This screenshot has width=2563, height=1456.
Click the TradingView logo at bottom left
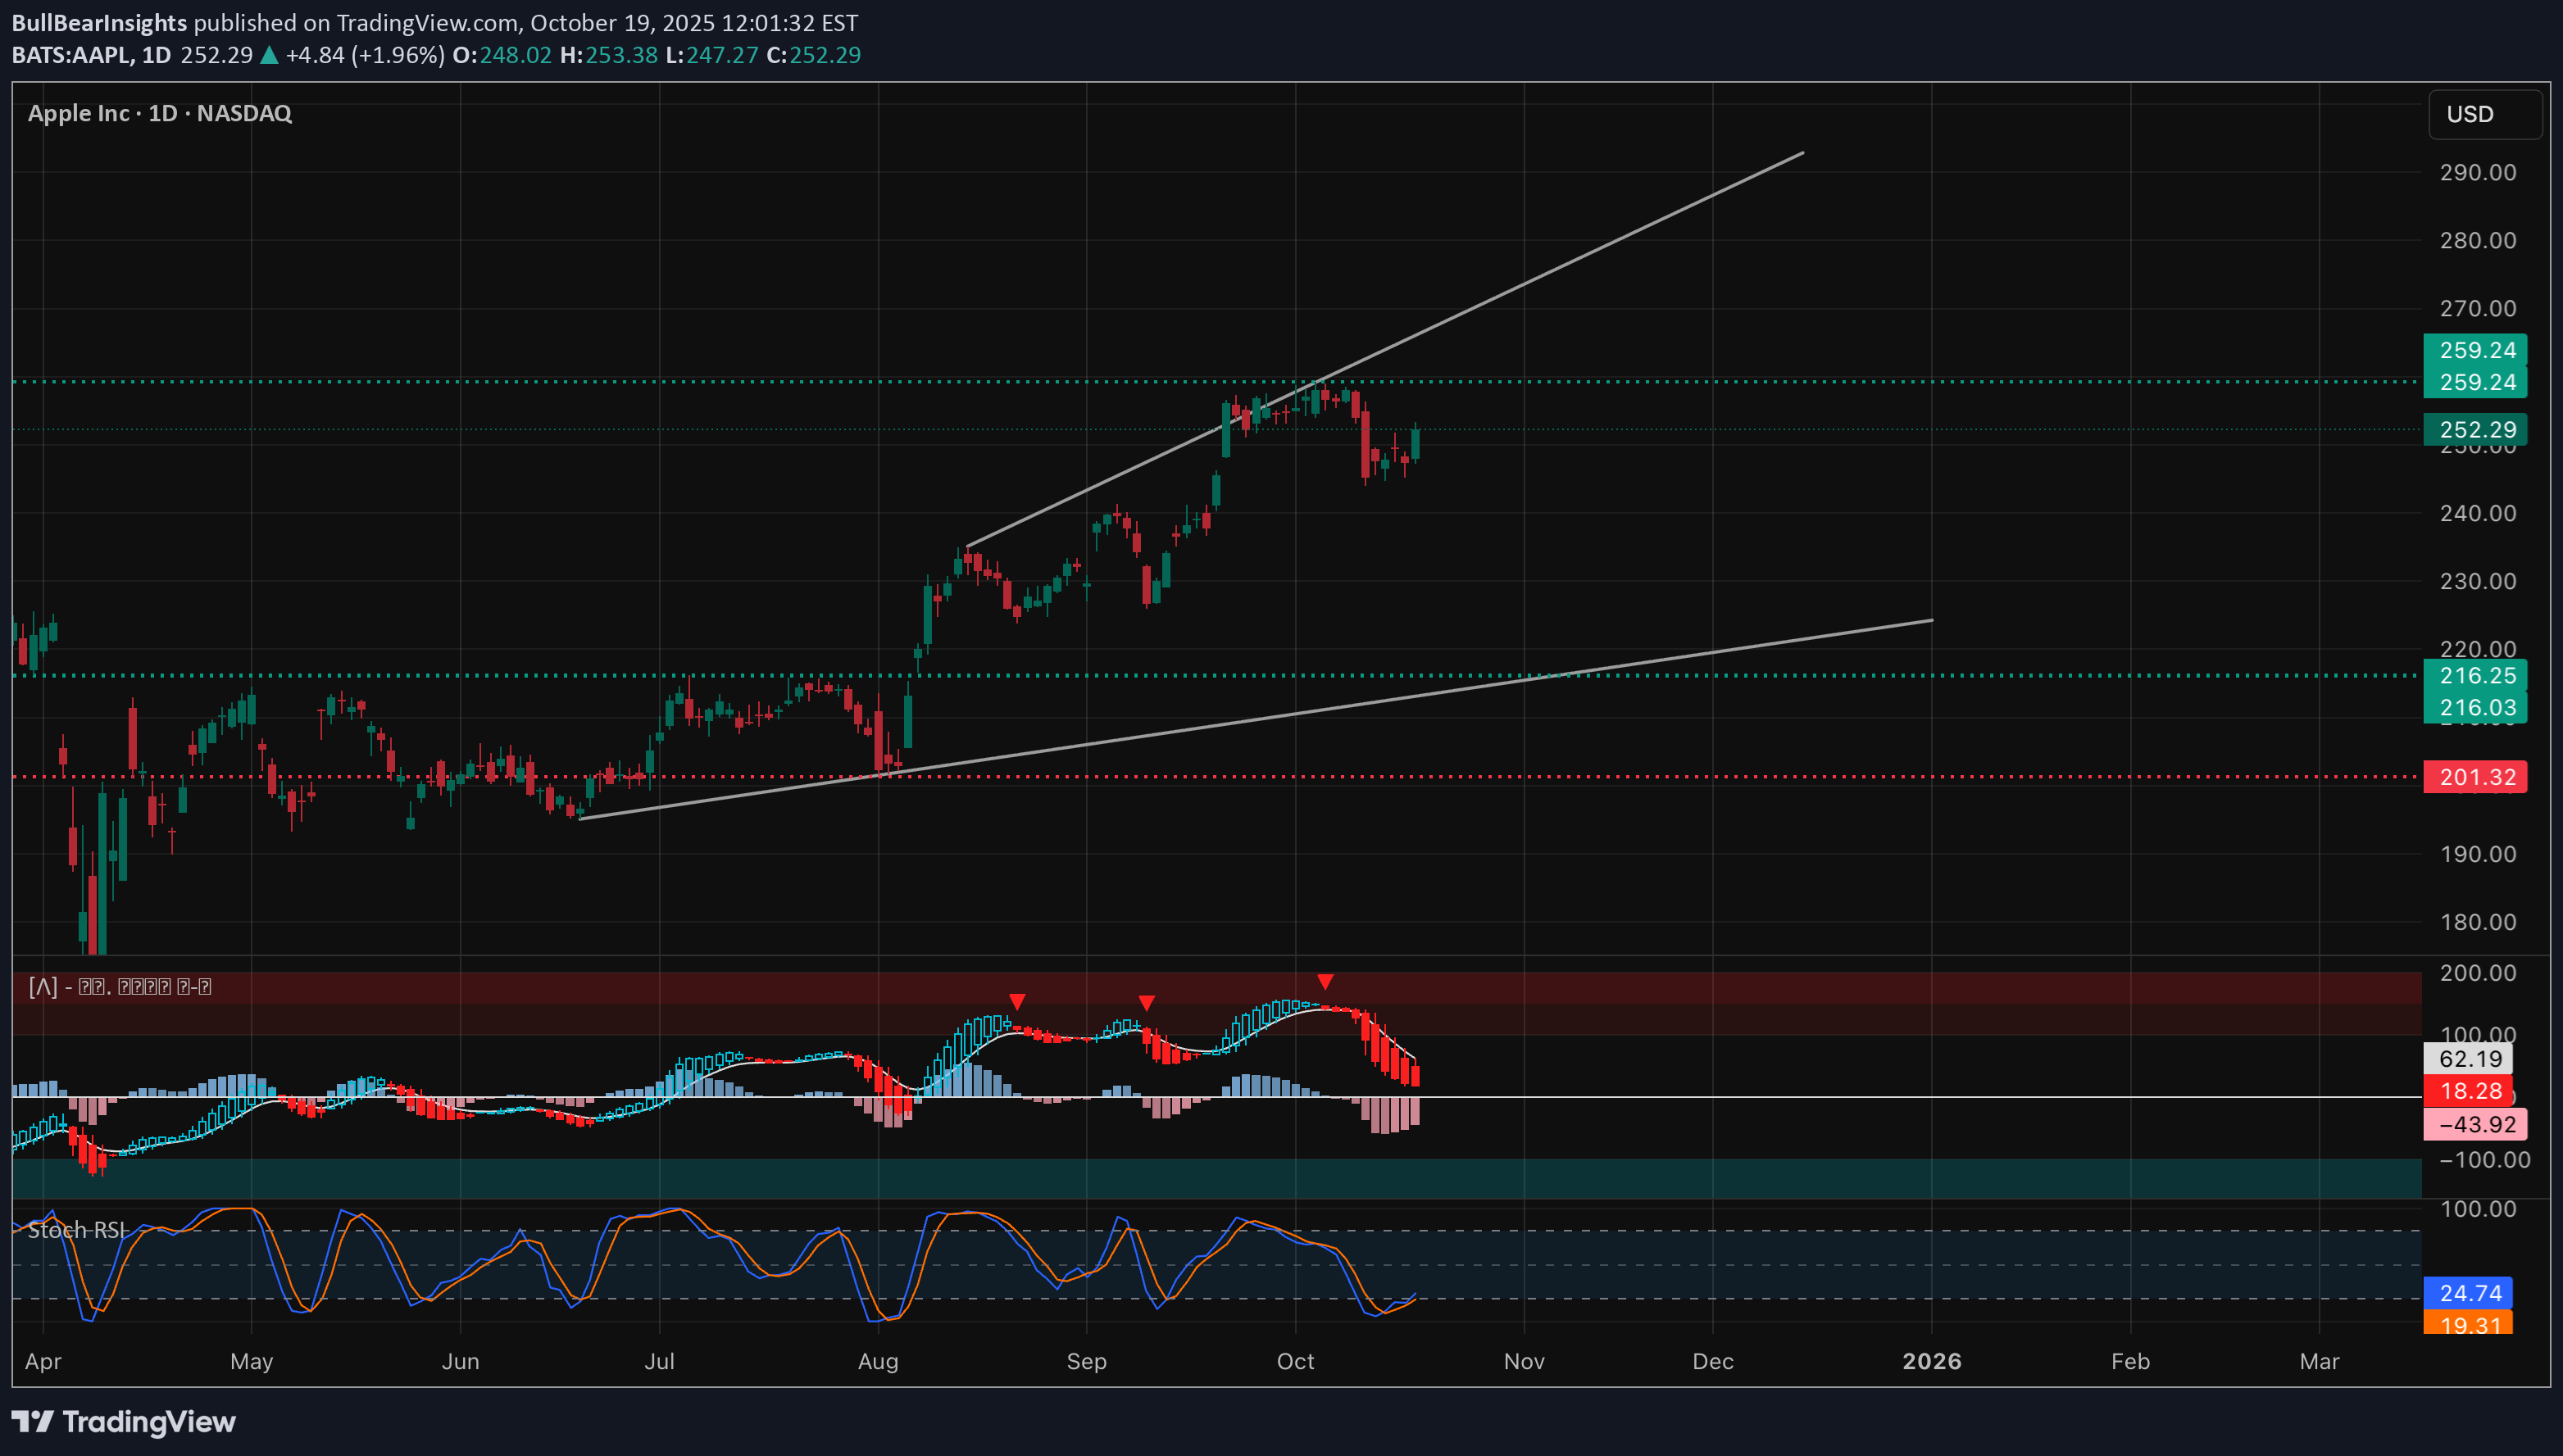[x=123, y=1421]
